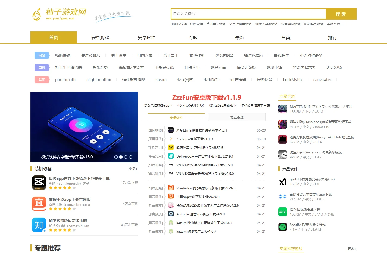The height and width of the screenshot is (253, 387).
Task: Select the fourth carousel dot indicator
Action: [131, 157]
